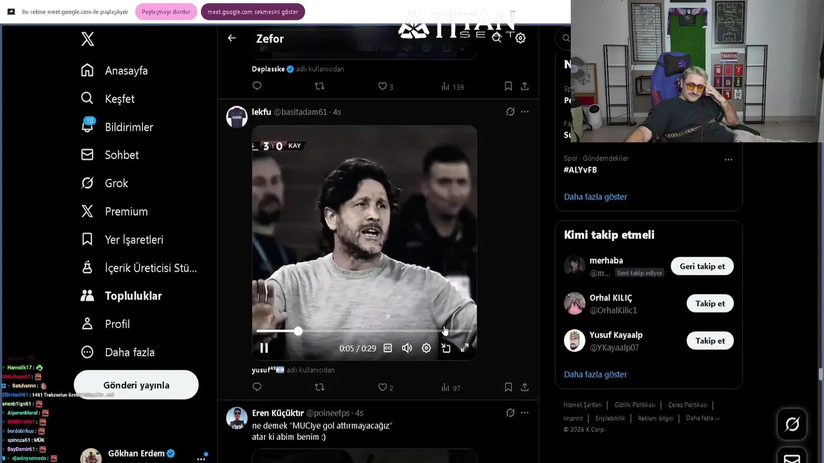This screenshot has width=824, height=463.
Task: Share the tweet with 136 views
Action: tap(525, 86)
